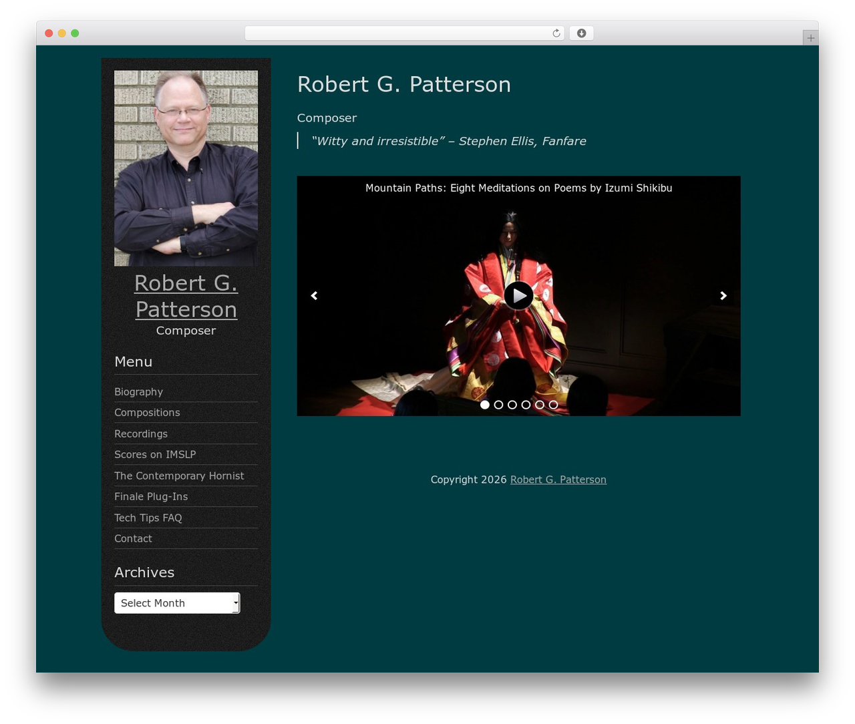Viewport: 855px width, 724px height.
Task: Click the Menu heading in sidebar
Action: (133, 361)
